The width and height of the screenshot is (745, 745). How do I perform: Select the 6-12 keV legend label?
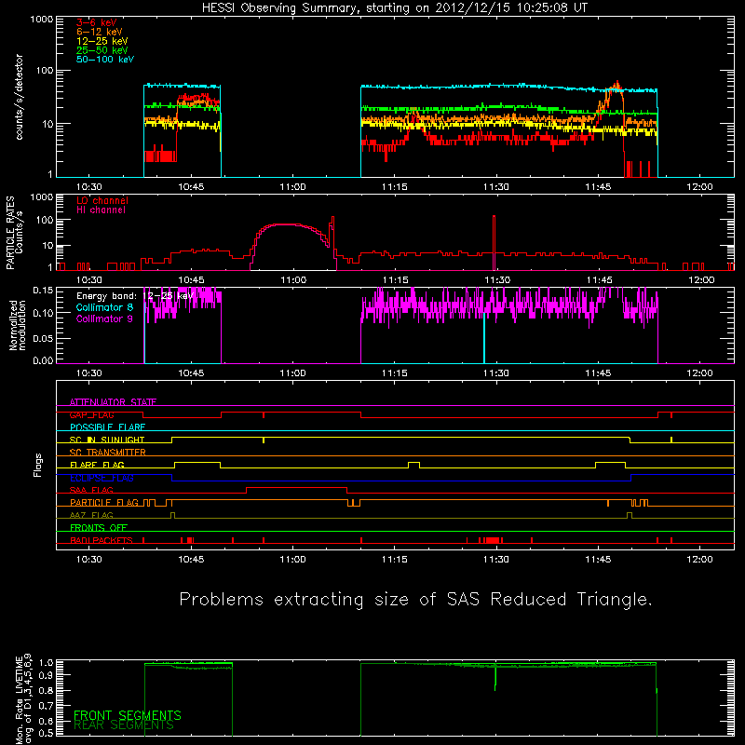point(100,32)
